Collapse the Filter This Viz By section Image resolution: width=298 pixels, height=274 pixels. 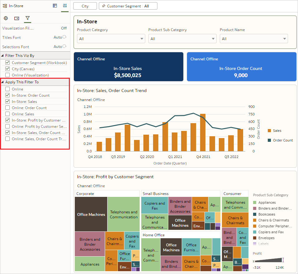[x=3, y=56]
